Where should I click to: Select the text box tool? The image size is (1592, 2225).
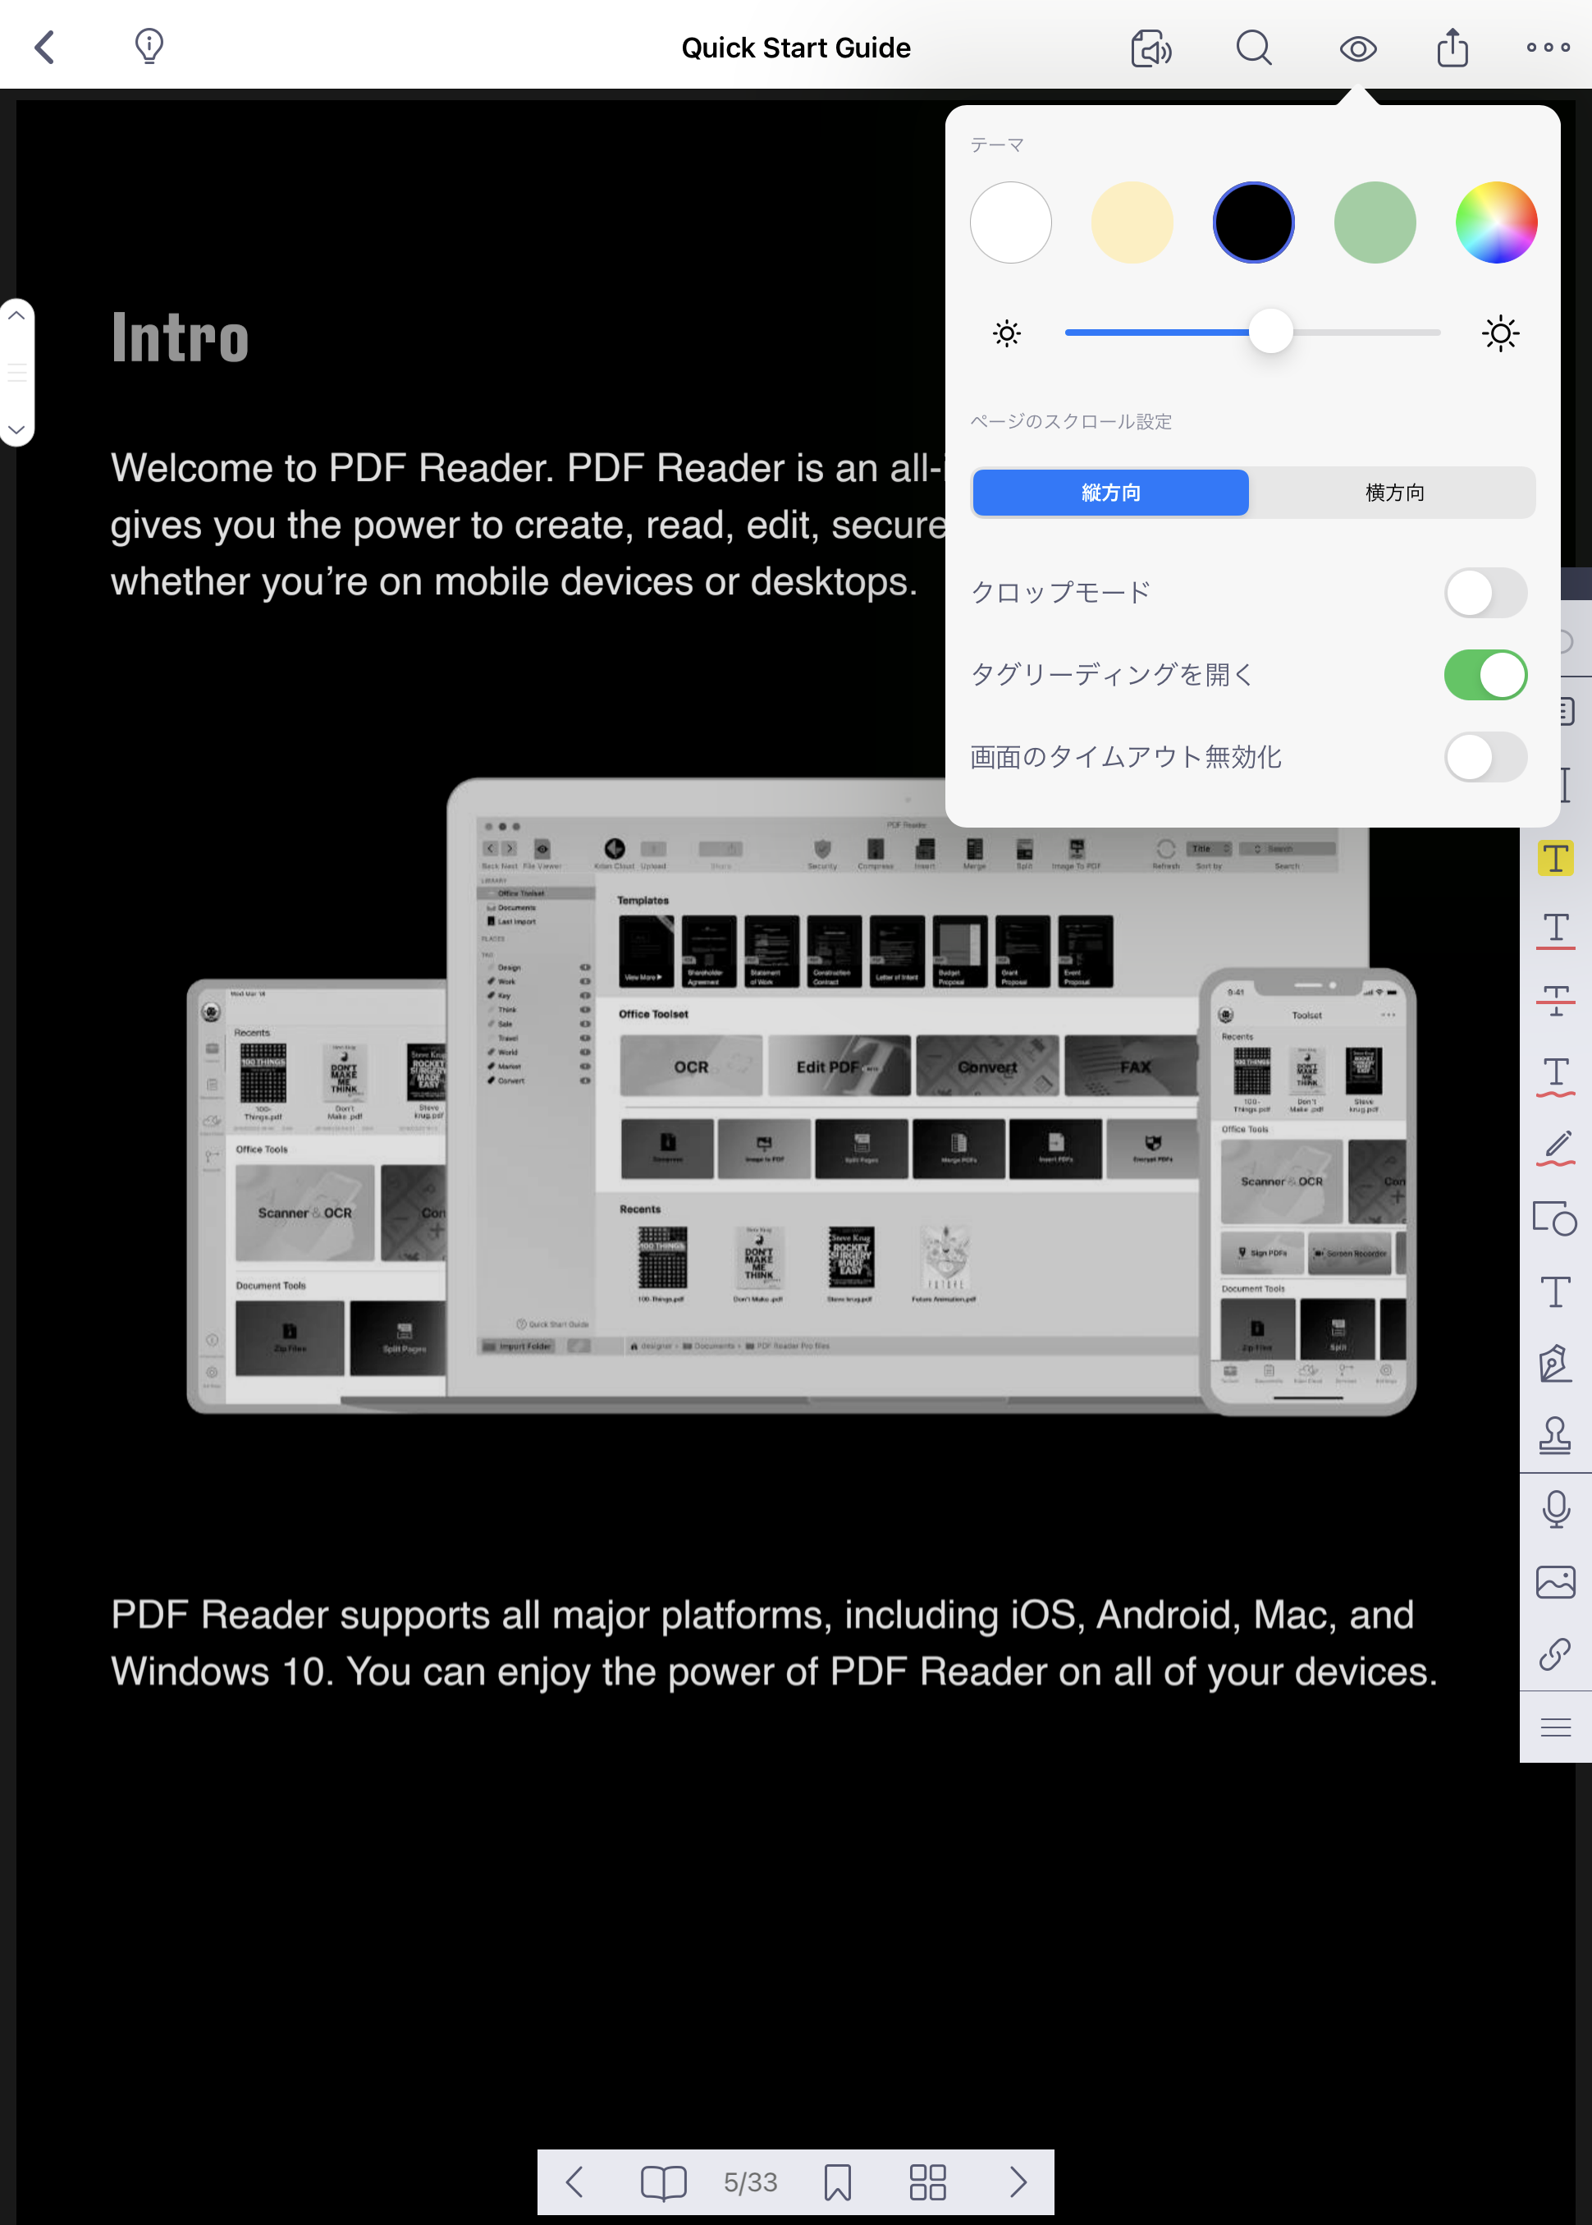click(x=1555, y=1292)
